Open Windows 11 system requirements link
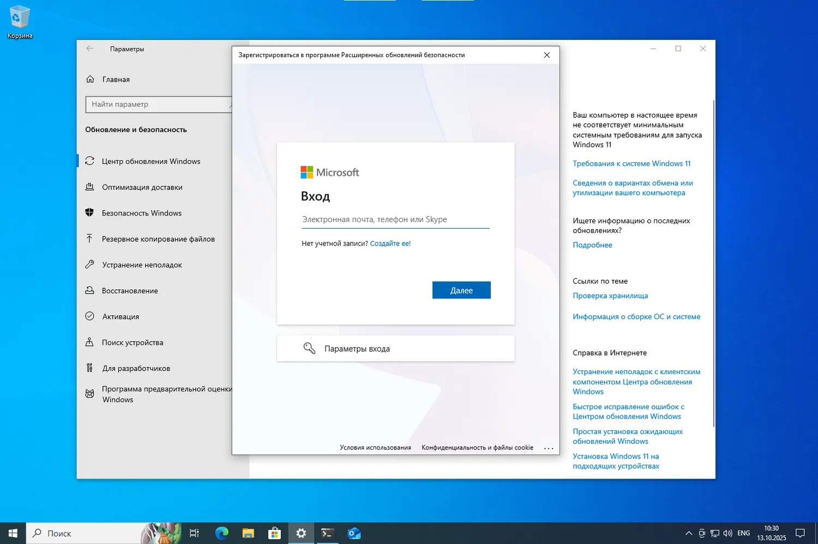 pos(631,163)
